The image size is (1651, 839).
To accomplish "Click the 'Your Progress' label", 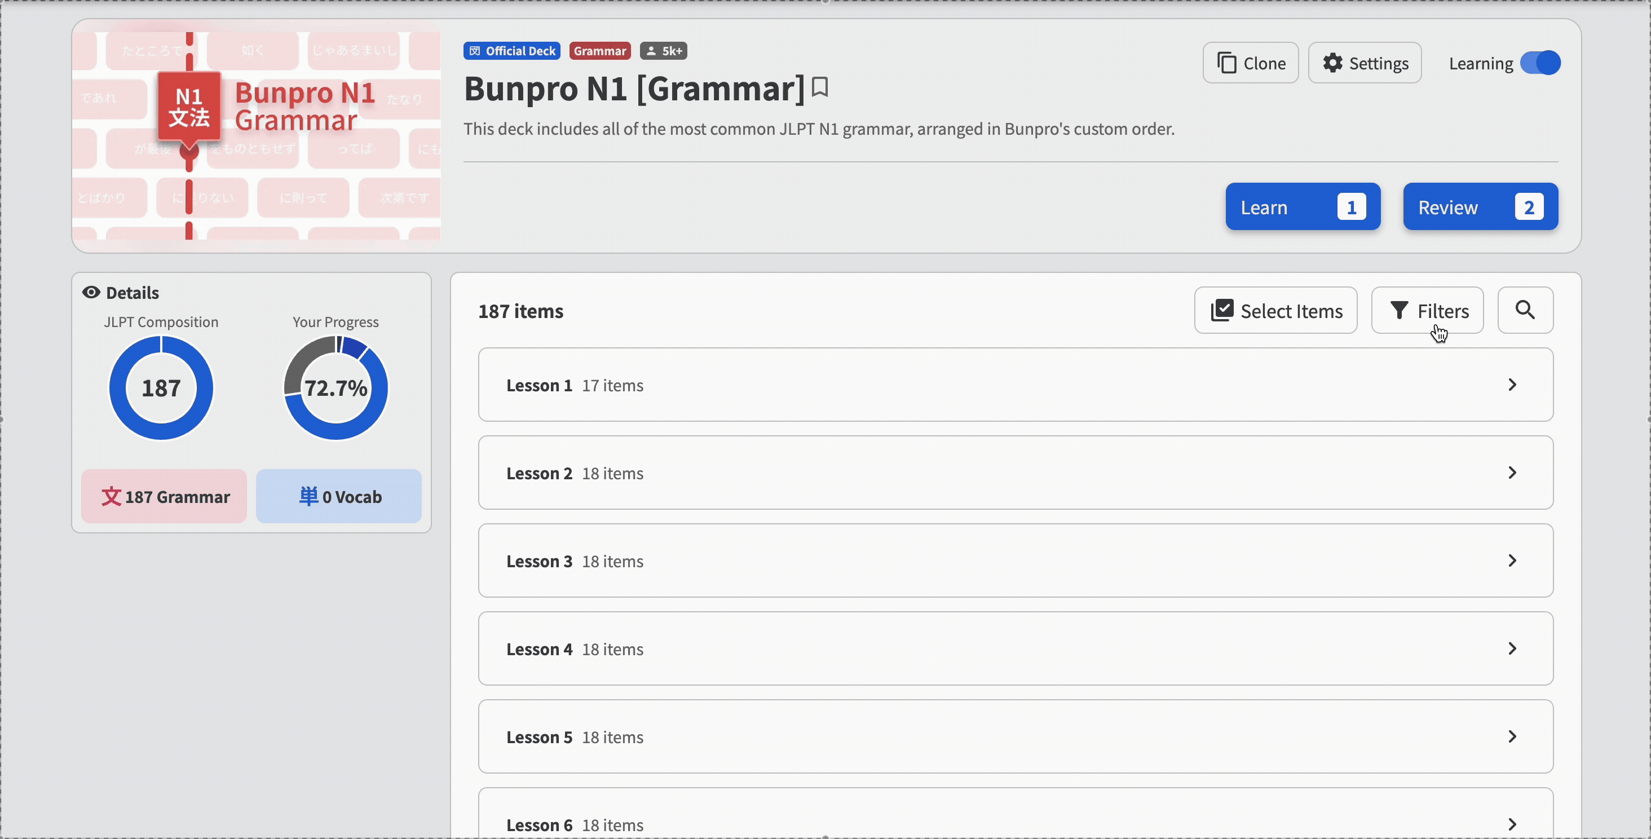I will click(335, 322).
